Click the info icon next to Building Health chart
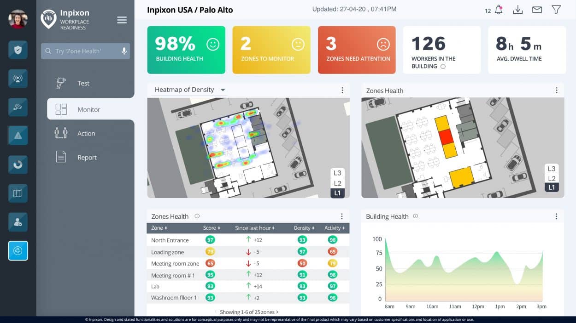 [x=415, y=216]
